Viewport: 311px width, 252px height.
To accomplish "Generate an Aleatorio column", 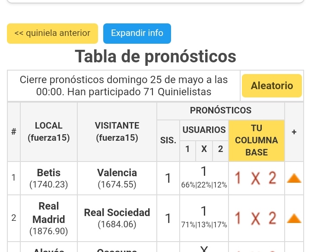I will [272, 86].
